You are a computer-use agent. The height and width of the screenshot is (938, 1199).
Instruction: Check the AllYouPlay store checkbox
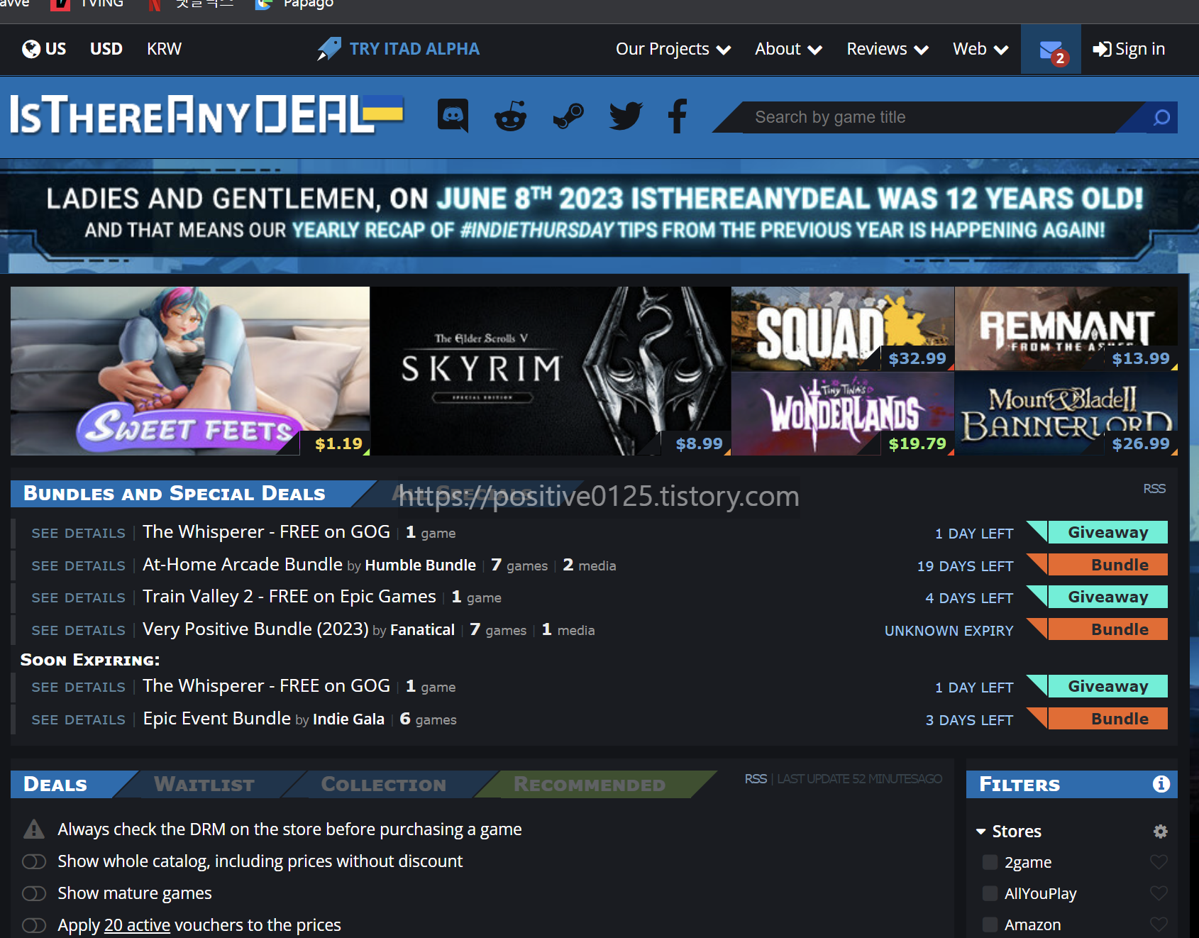(990, 893)
